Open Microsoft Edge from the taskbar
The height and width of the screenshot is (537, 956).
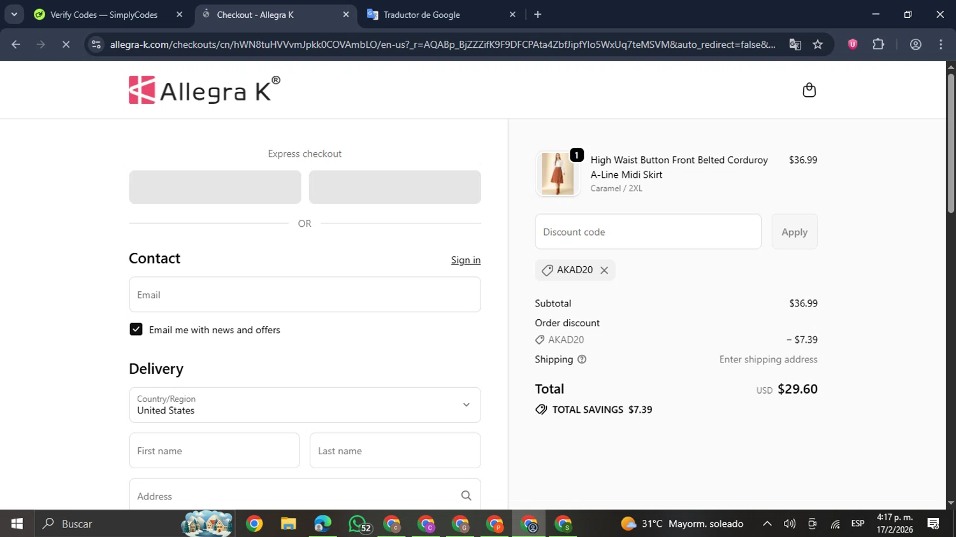[x=322, y=524]
